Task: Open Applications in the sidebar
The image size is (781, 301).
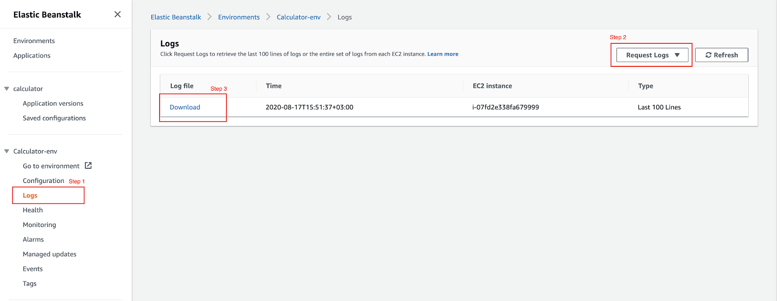Action: (32, 56)
